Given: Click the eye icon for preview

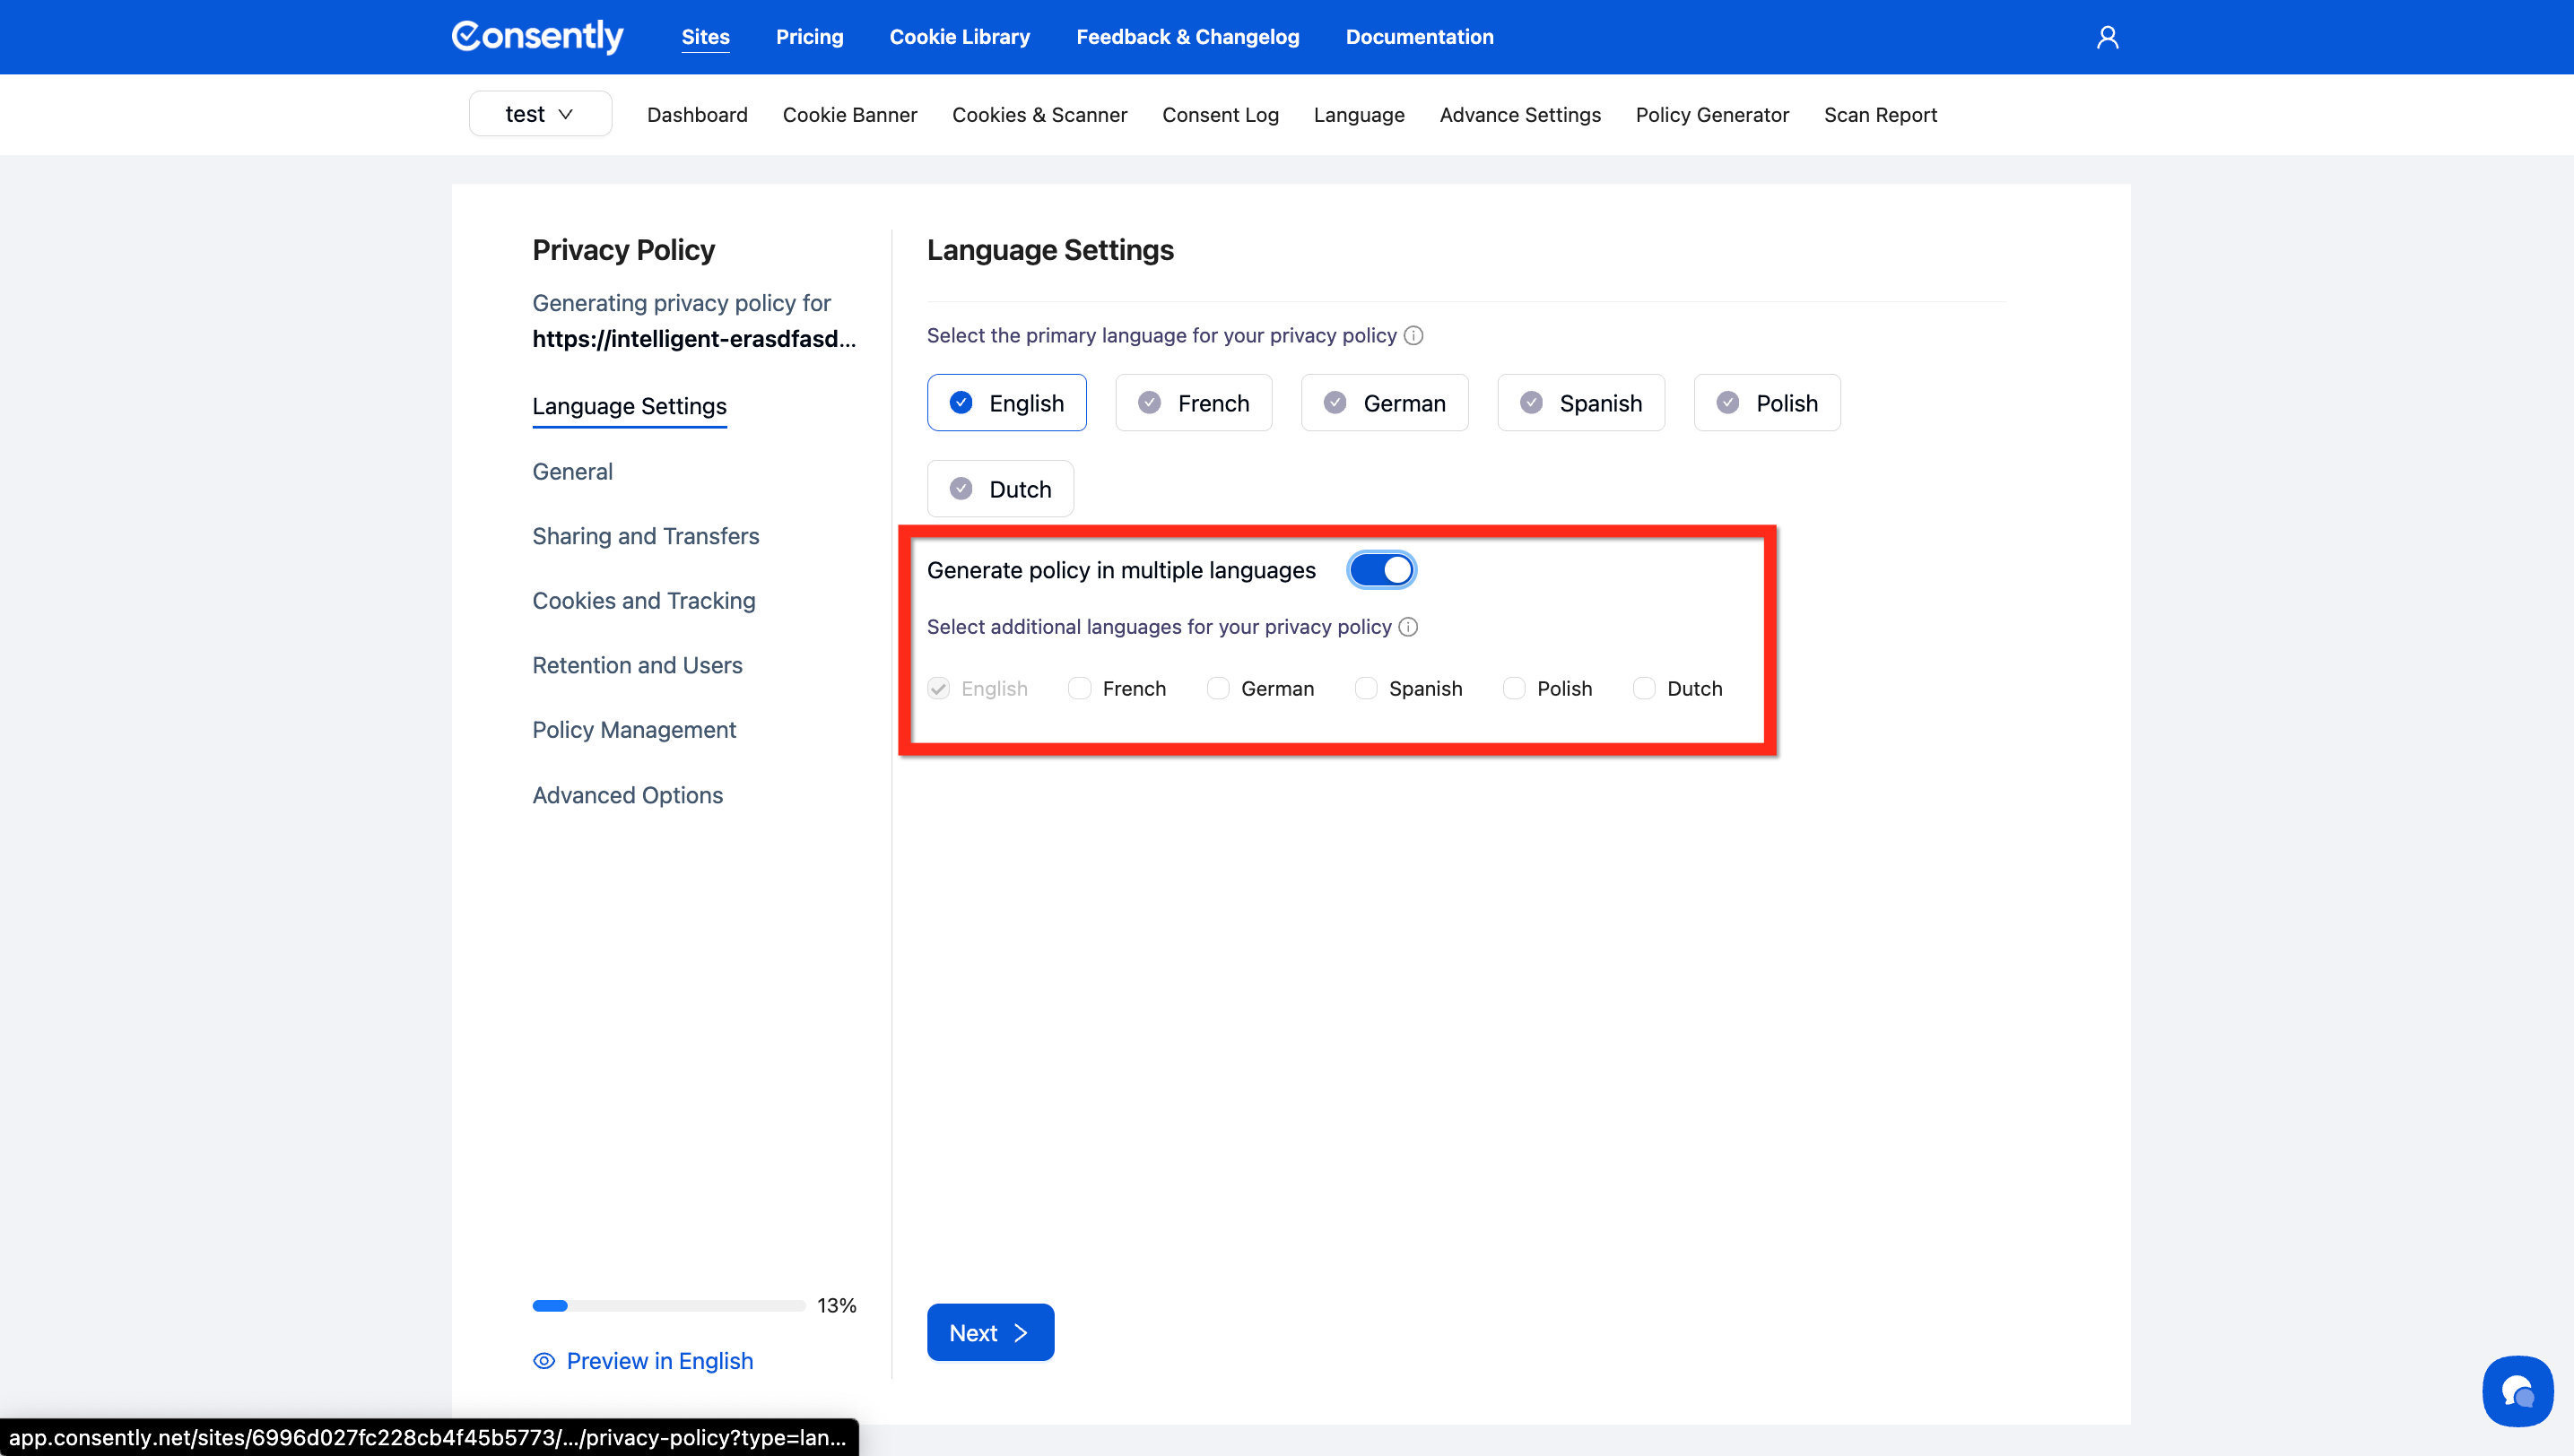Looking at the screenshot, I should (543, 1361).
